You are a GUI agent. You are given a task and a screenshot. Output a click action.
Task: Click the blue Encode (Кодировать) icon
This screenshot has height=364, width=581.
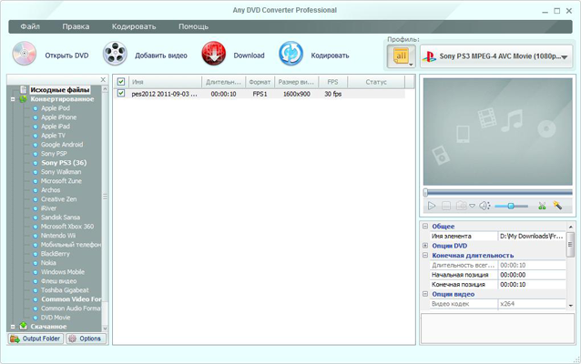[290, 54]
